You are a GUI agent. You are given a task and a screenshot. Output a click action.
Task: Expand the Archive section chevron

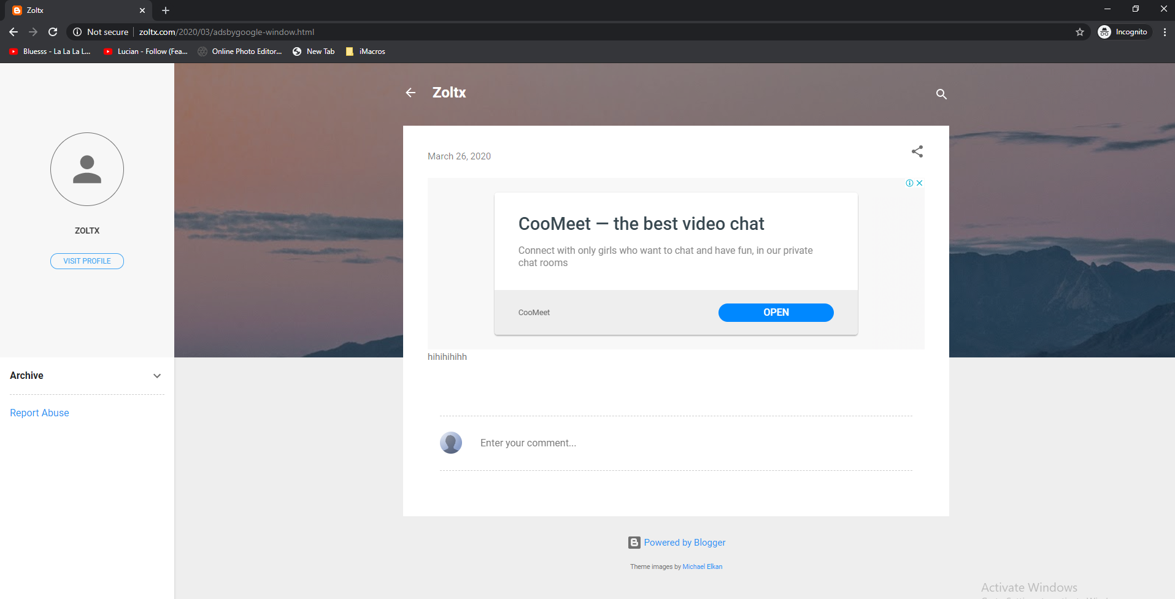pos(157,376)
